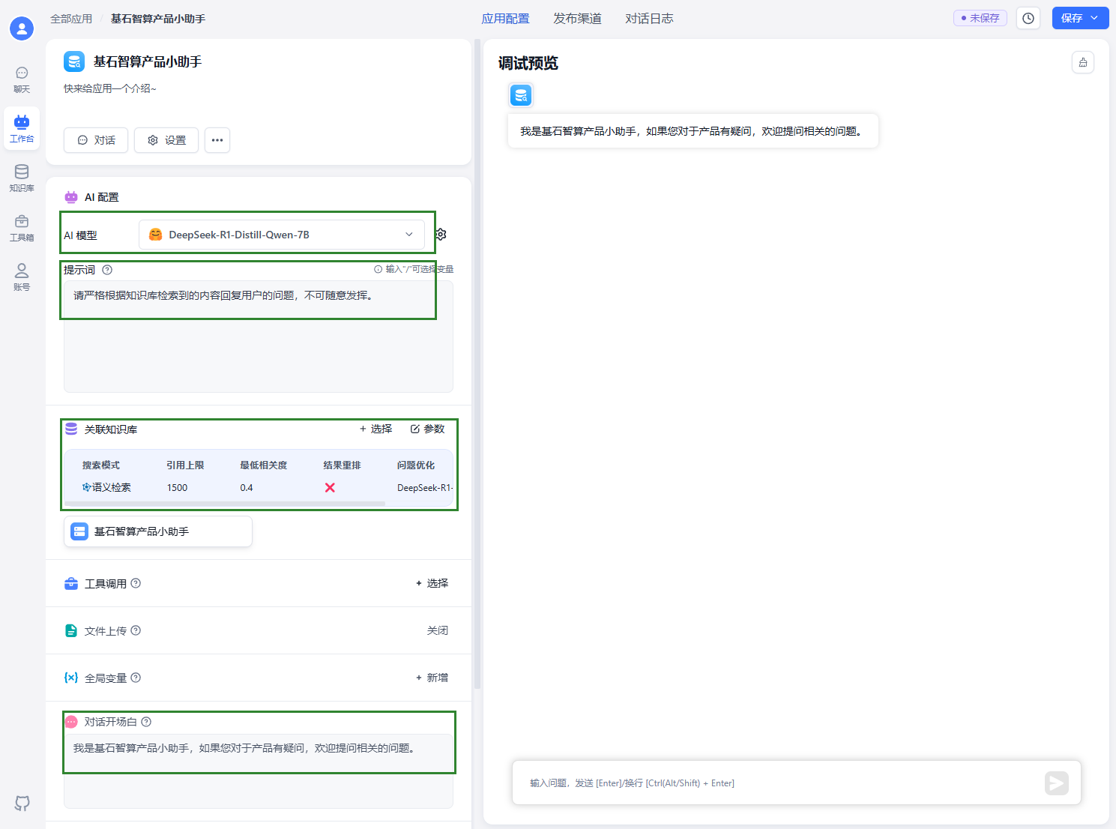Click 选择 to add knowledge base
The image size is (1116, 829).
click(375, 429)
